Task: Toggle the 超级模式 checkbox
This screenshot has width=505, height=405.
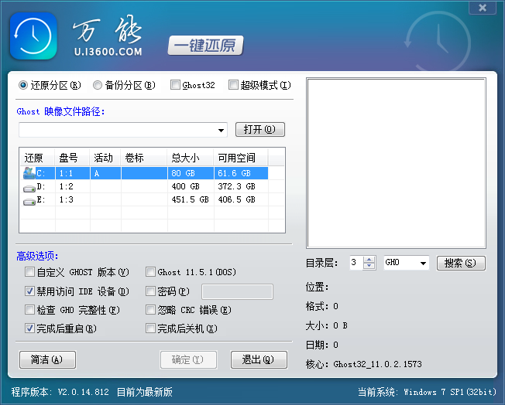Action: tap(233, 85)
